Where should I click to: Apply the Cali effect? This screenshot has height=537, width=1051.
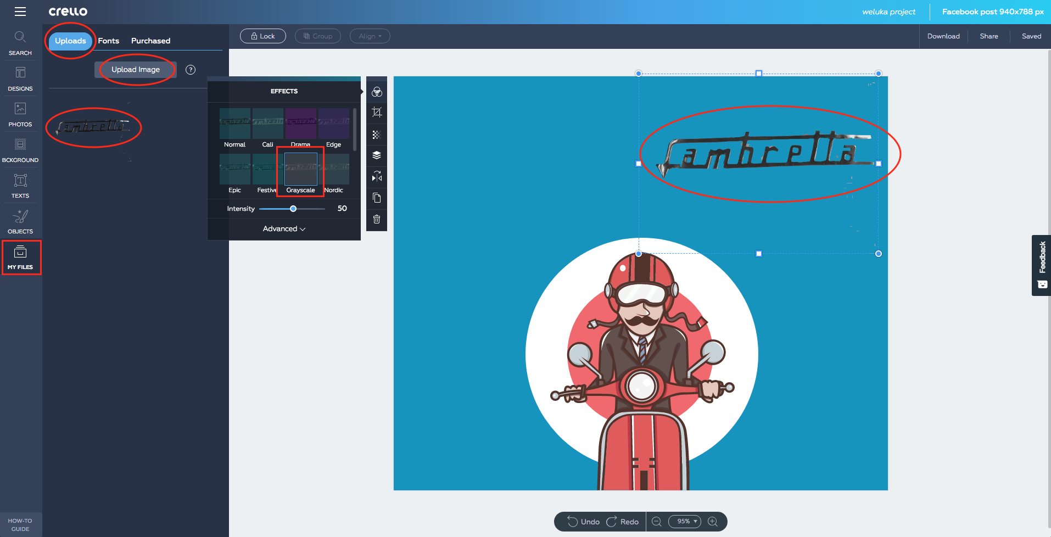point(268,128)
